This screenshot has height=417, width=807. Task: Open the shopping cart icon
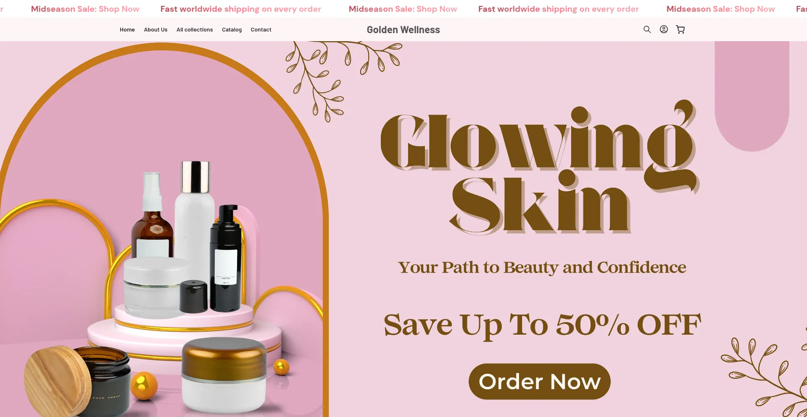pos(680,29)
